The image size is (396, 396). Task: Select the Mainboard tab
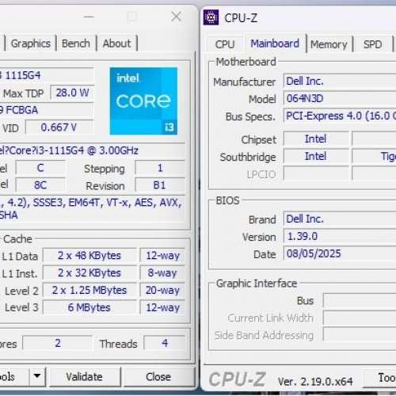tap(275, 44)
